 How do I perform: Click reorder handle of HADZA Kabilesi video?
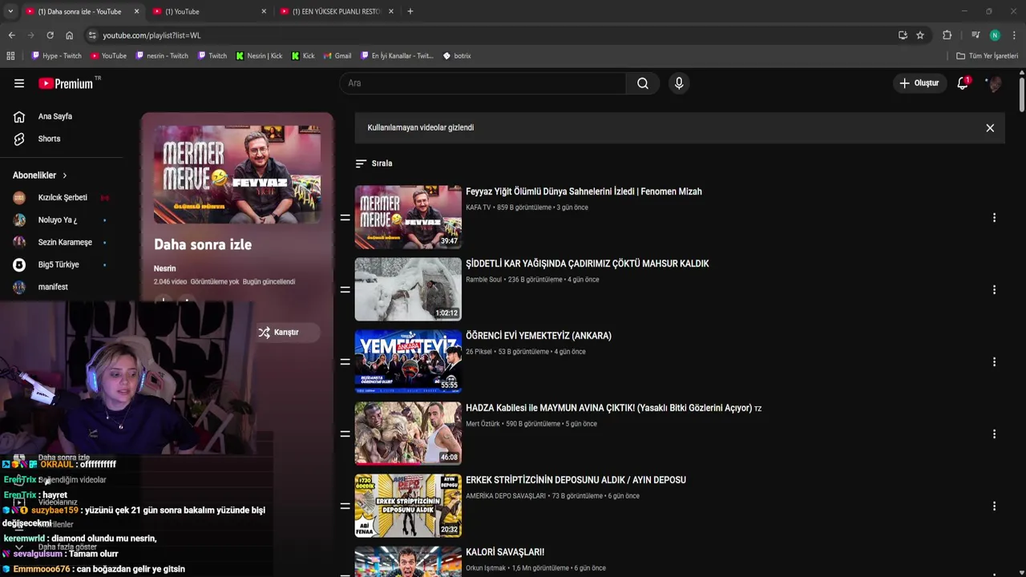coord(345,434)
